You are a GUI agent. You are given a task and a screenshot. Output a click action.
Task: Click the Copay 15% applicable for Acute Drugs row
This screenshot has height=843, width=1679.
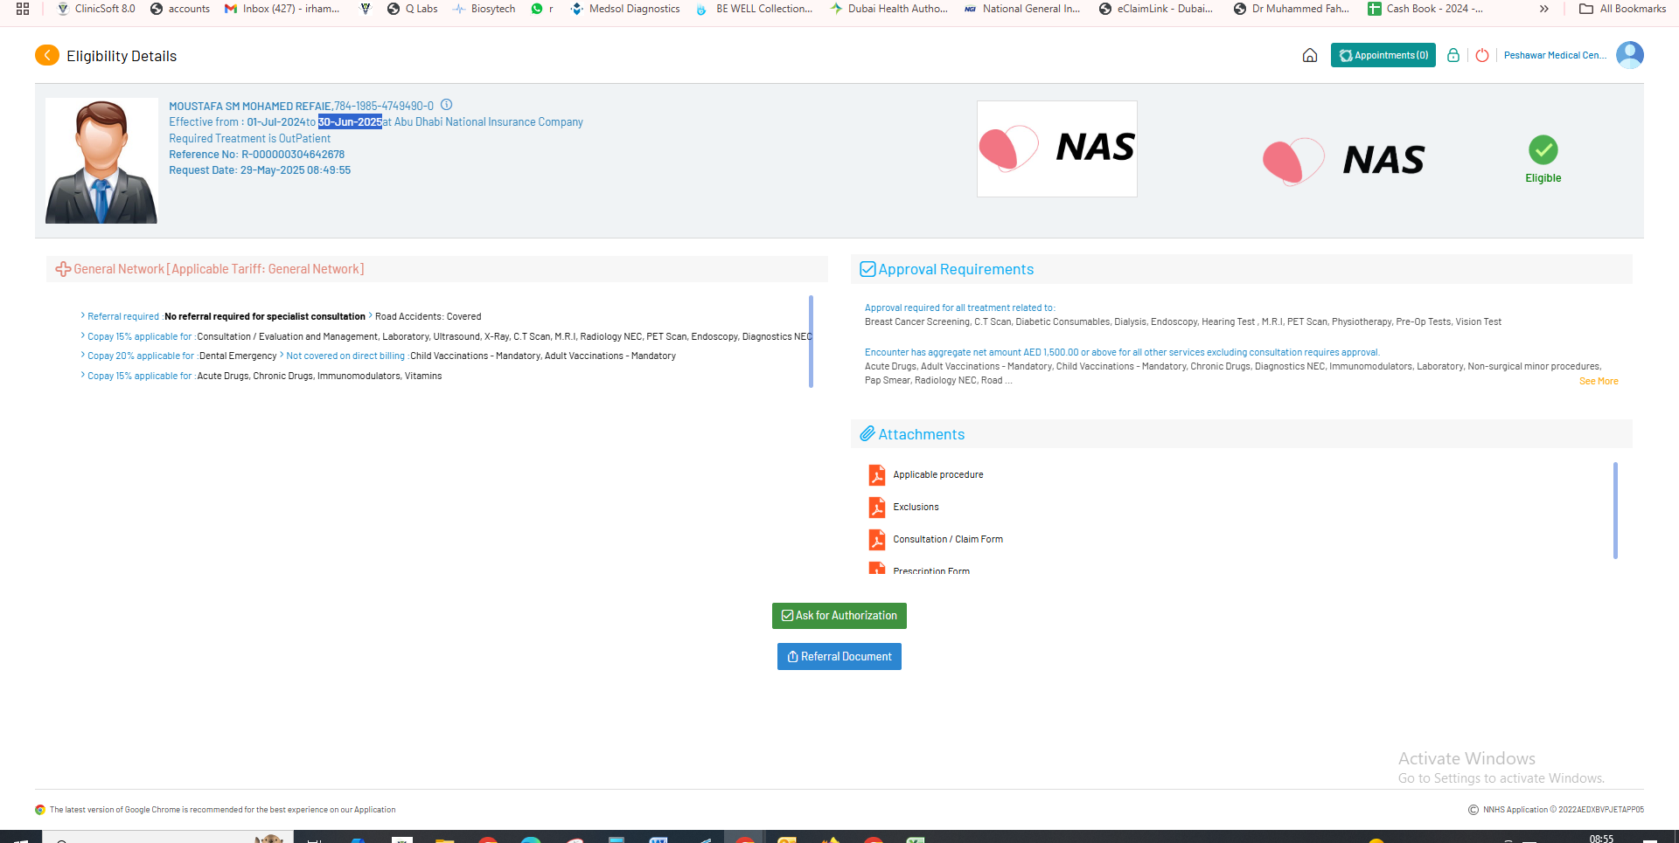261,376
